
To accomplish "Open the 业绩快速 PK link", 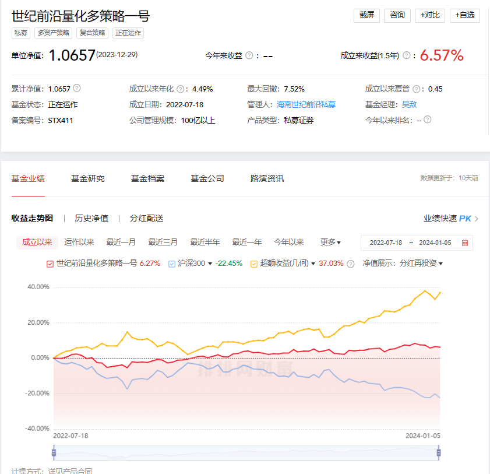I will [x=447, y=219].
